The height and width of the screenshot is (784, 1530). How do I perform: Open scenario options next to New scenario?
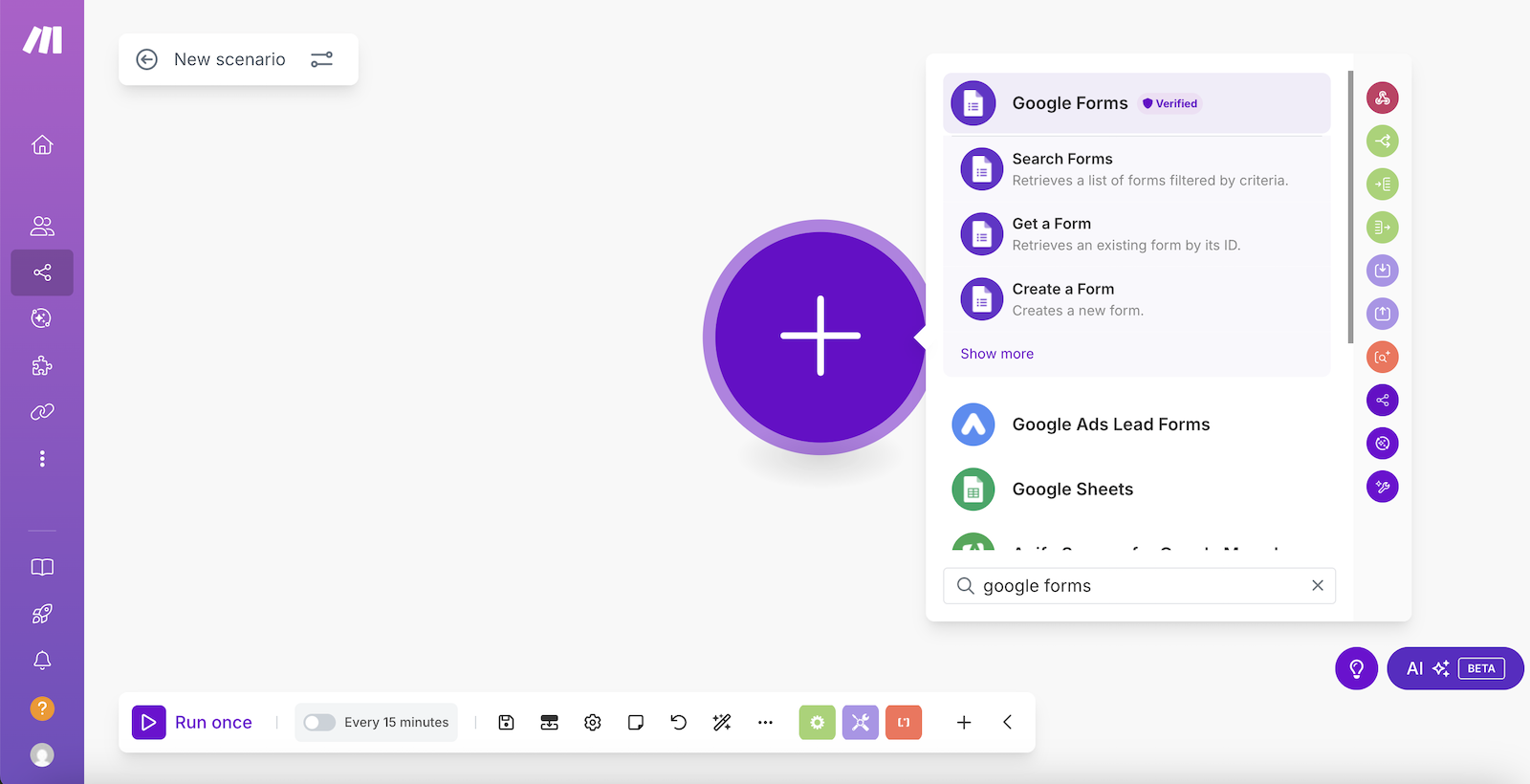[322, 59]
